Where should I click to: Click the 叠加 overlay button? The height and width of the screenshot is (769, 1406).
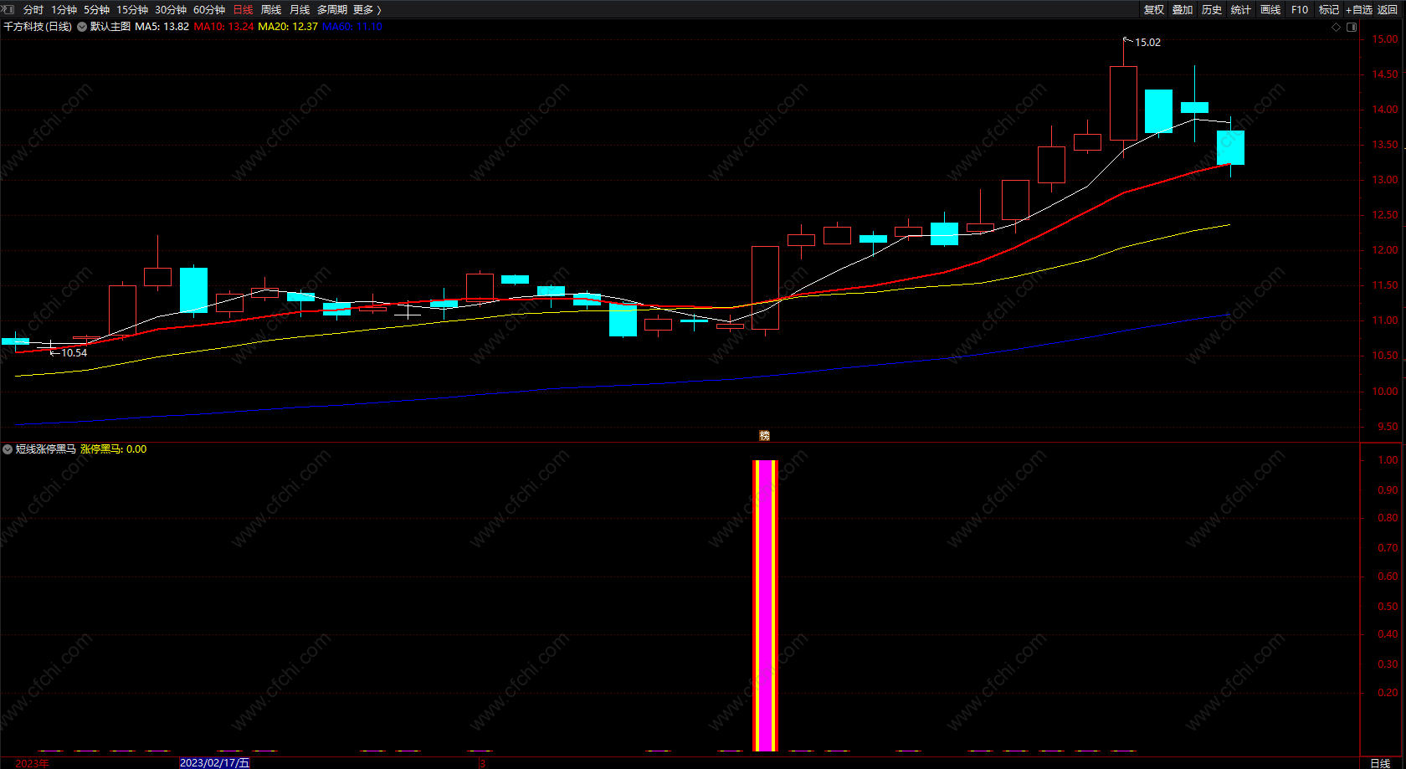coord(1183,9)
